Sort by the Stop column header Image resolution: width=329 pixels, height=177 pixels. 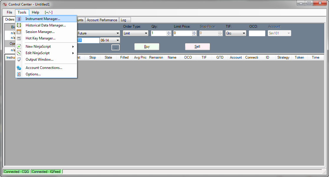click(93, 57)
